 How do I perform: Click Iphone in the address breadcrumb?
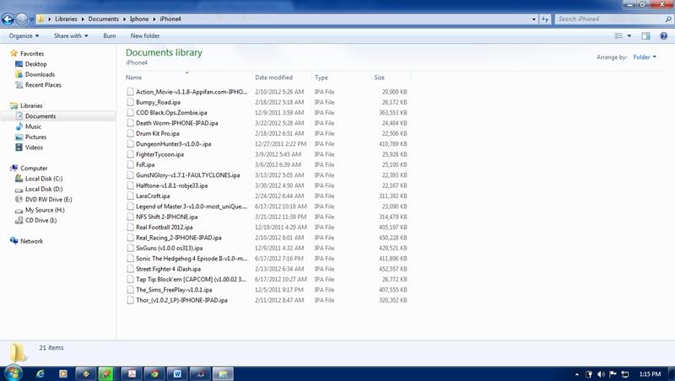coord(139,19)
